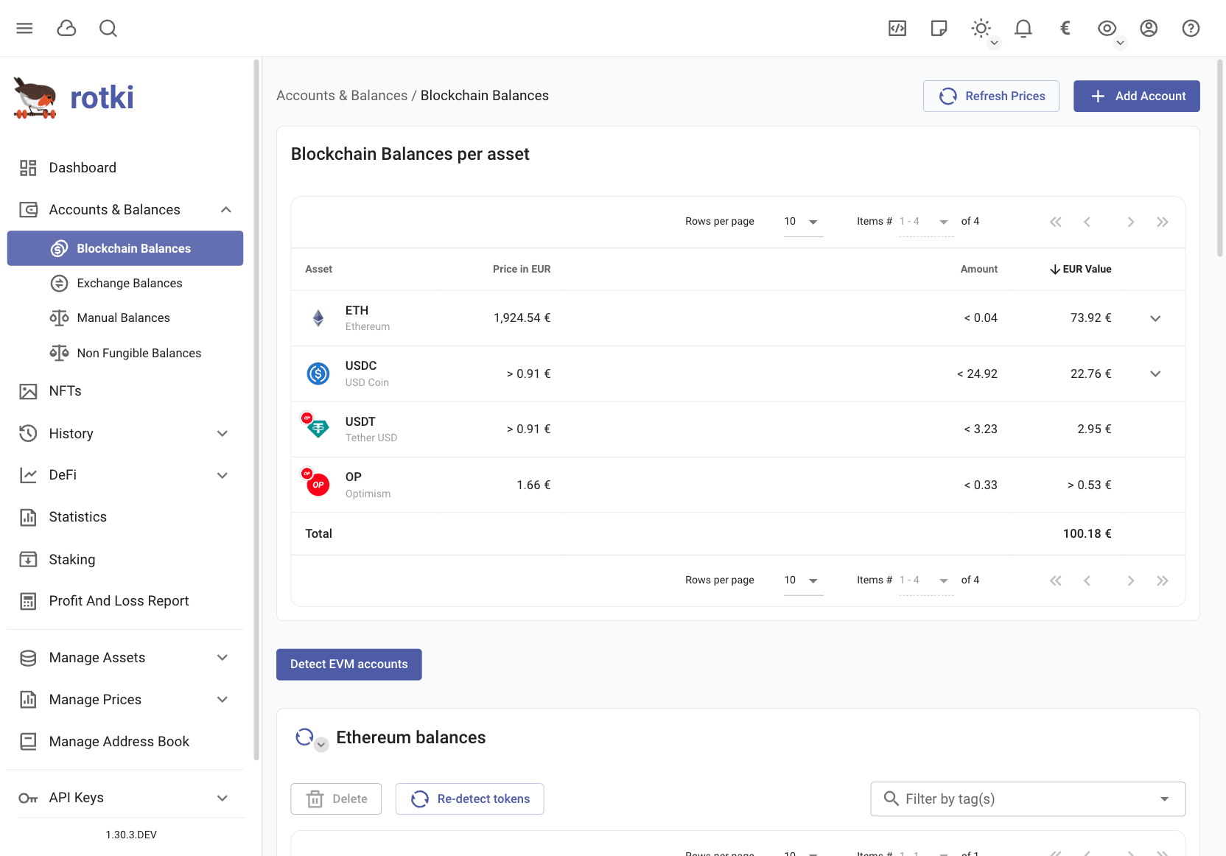Screen dimensions: 1226x856
Task: Open Filter by tag(s) field
Action: coord(1028,799)
